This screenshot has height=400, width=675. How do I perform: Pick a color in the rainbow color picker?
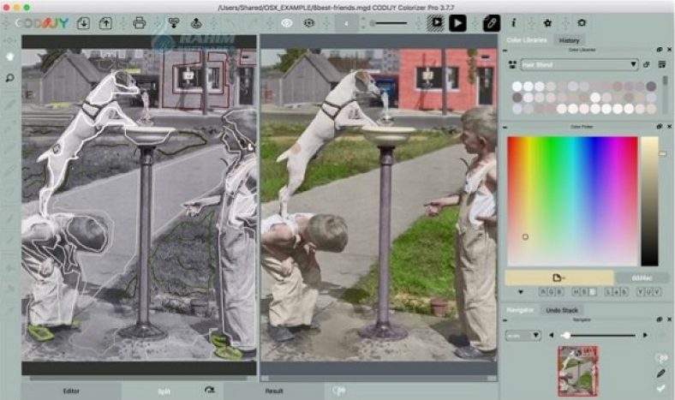(572, 200)
